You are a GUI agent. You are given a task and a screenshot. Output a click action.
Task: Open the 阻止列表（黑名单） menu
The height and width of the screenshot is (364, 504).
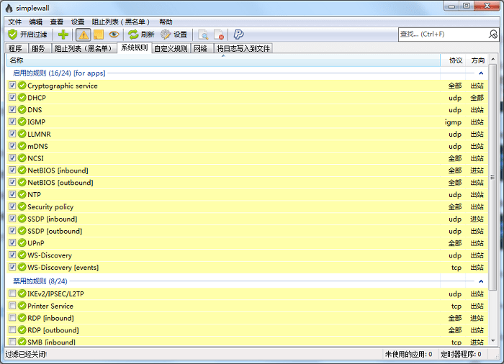[121, 22]
